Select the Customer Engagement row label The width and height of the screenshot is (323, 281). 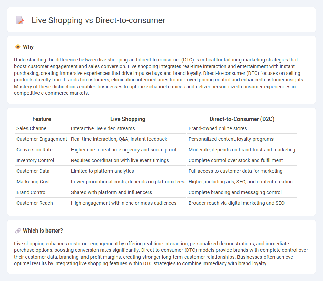click(x=42, y=139)
